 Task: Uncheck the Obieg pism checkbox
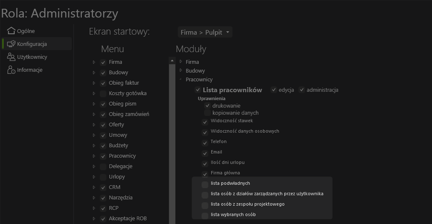(x=103, y=104)
